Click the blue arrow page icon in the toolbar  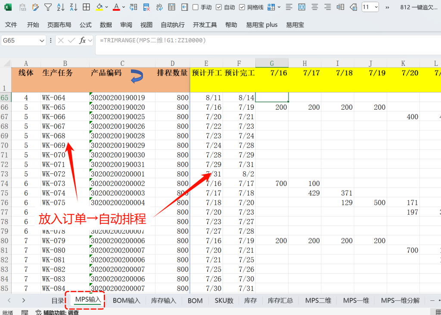(x=184, y=7)
